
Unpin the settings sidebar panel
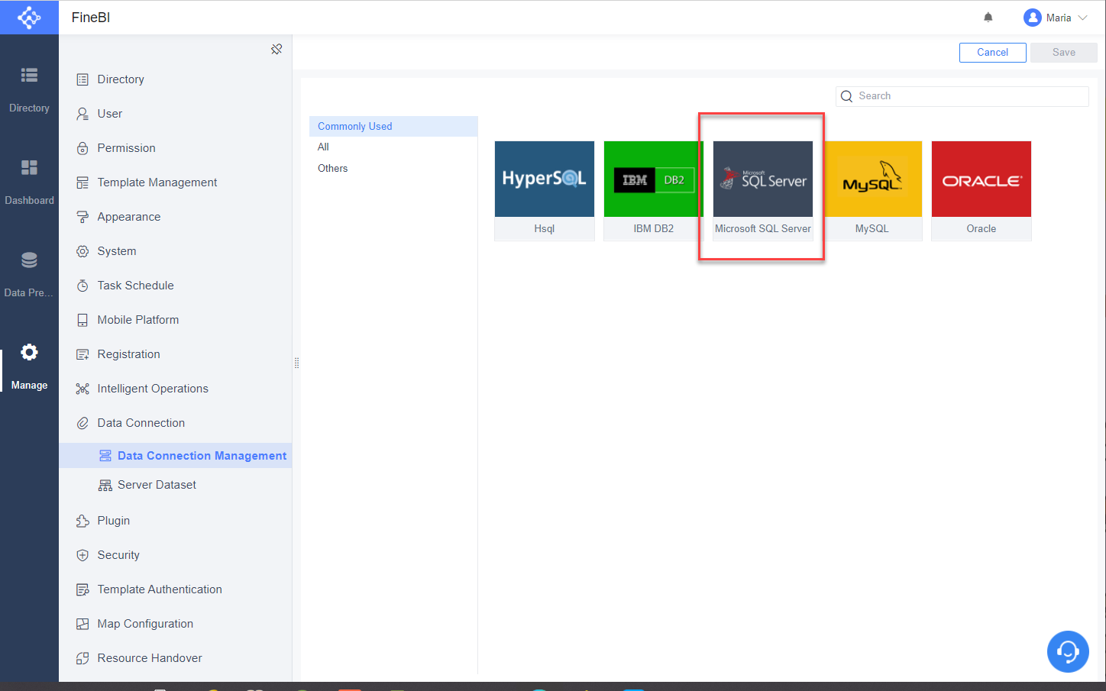[x=276, y=48]
